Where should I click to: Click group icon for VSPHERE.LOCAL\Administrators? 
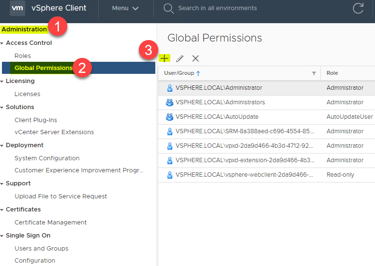[169, 102]
